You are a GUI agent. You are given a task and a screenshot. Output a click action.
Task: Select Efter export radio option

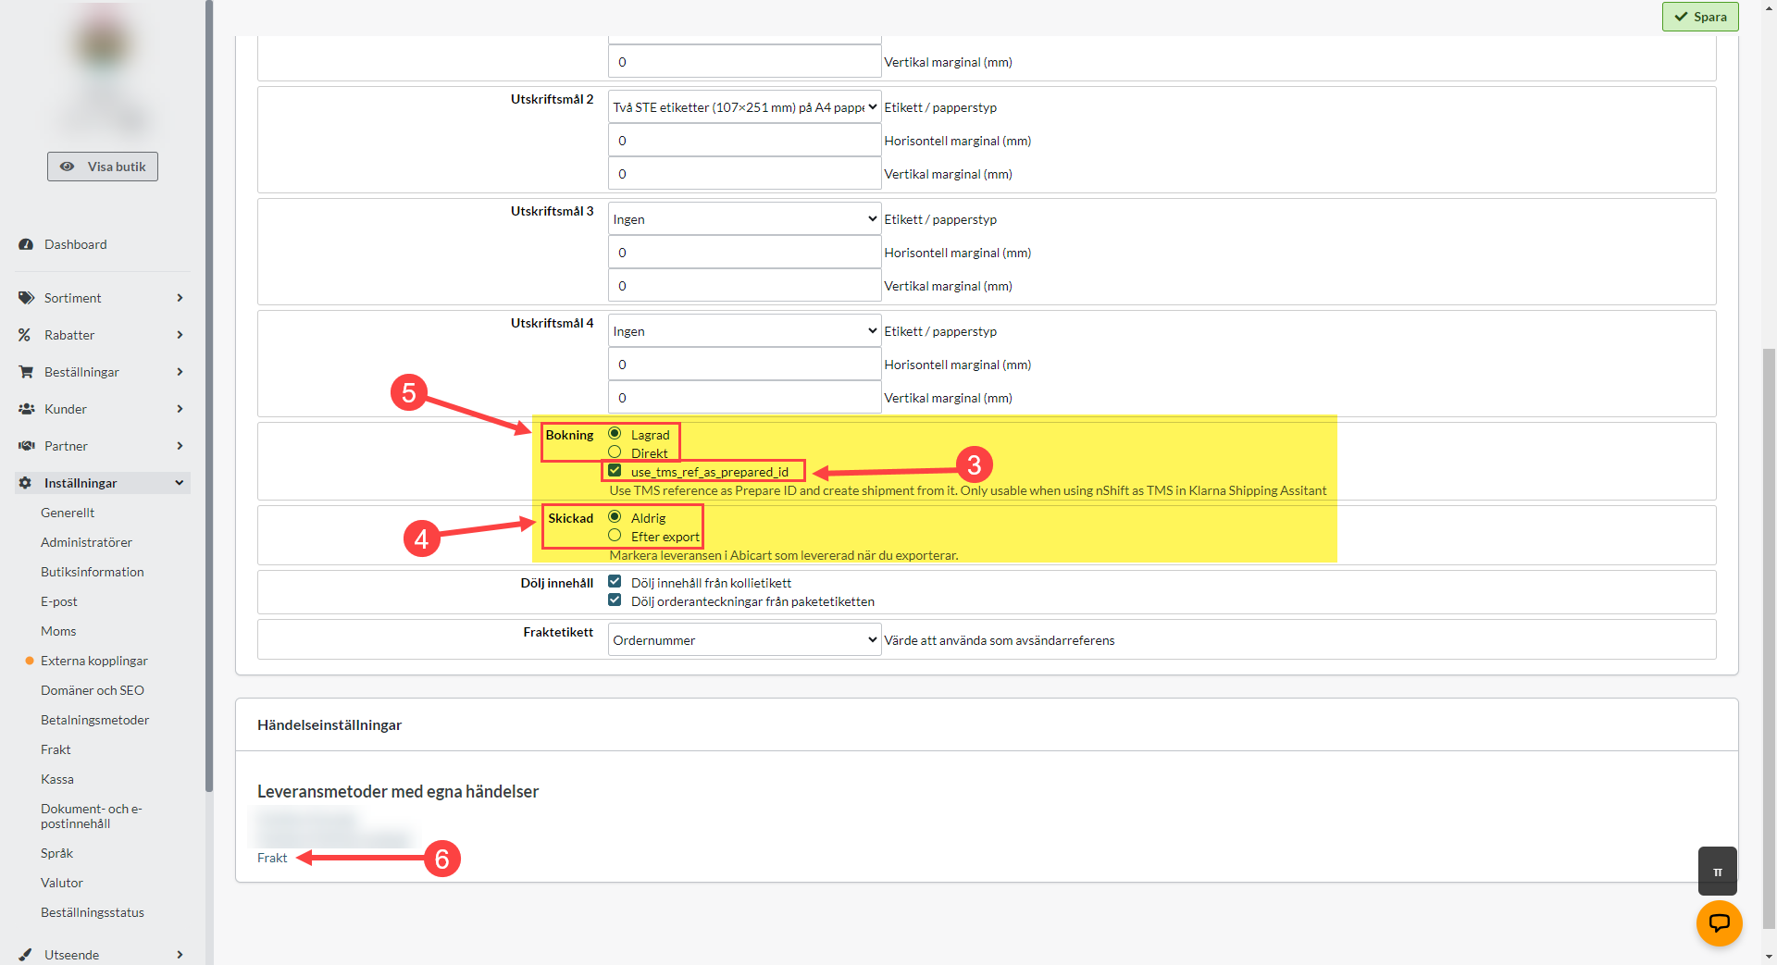pyautogui.click(x=615, y=536)
